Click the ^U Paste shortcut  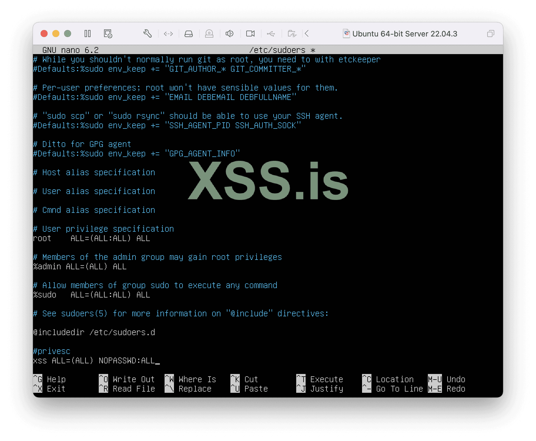[249, 389]
